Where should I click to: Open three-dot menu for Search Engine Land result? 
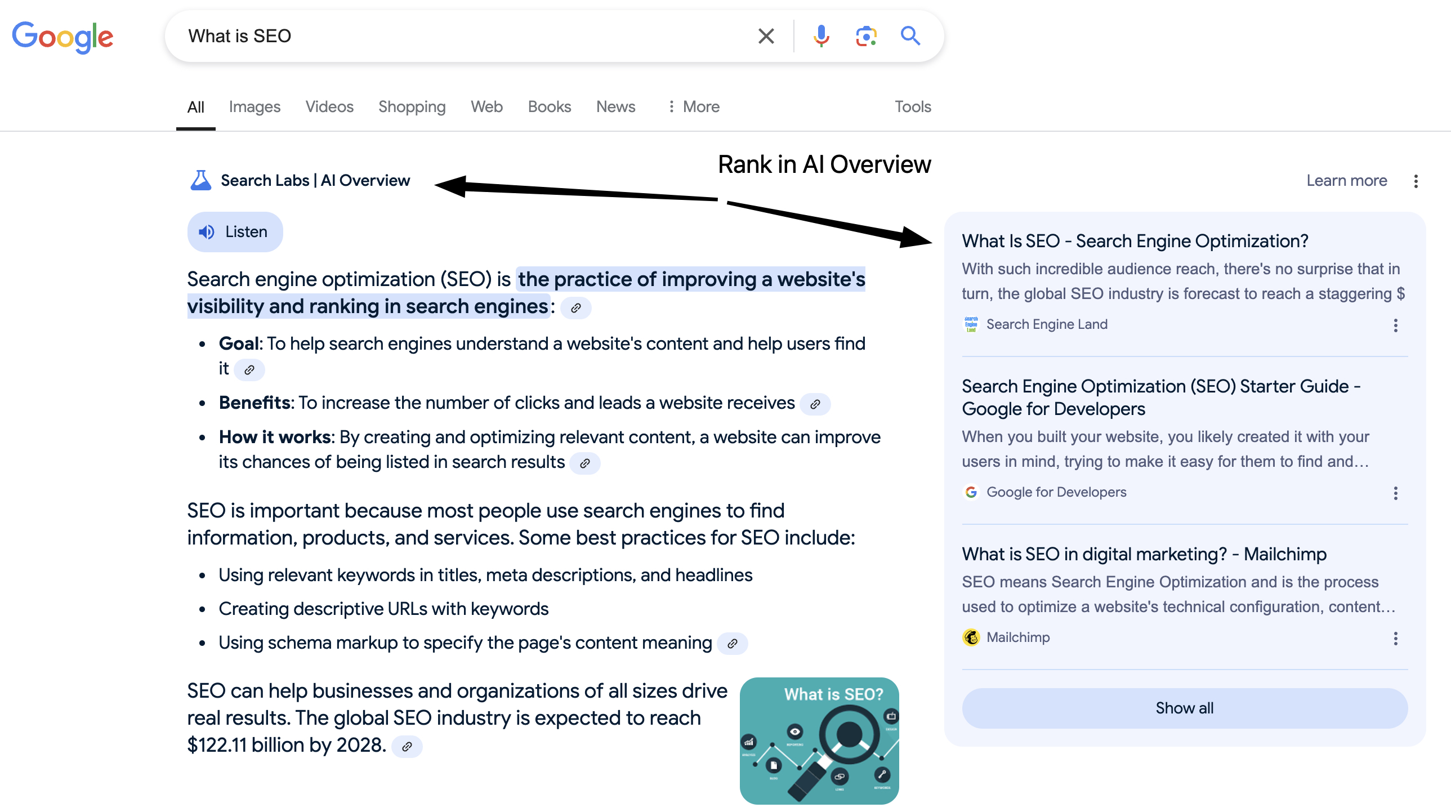pos(1395,325)
